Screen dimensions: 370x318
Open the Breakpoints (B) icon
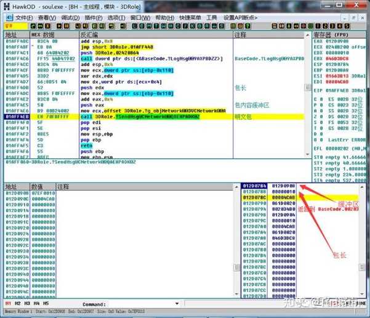(x=200, y=26)
